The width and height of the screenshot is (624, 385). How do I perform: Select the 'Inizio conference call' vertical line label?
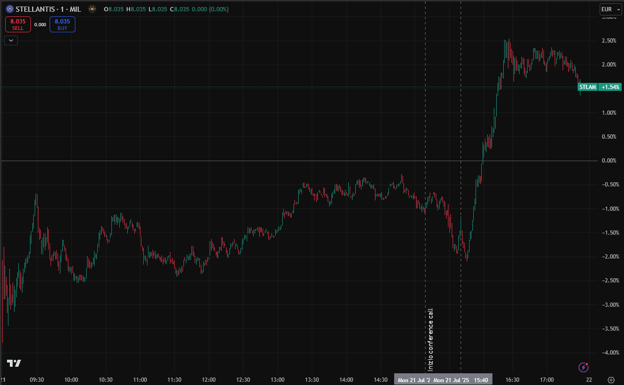coord(431,339)
